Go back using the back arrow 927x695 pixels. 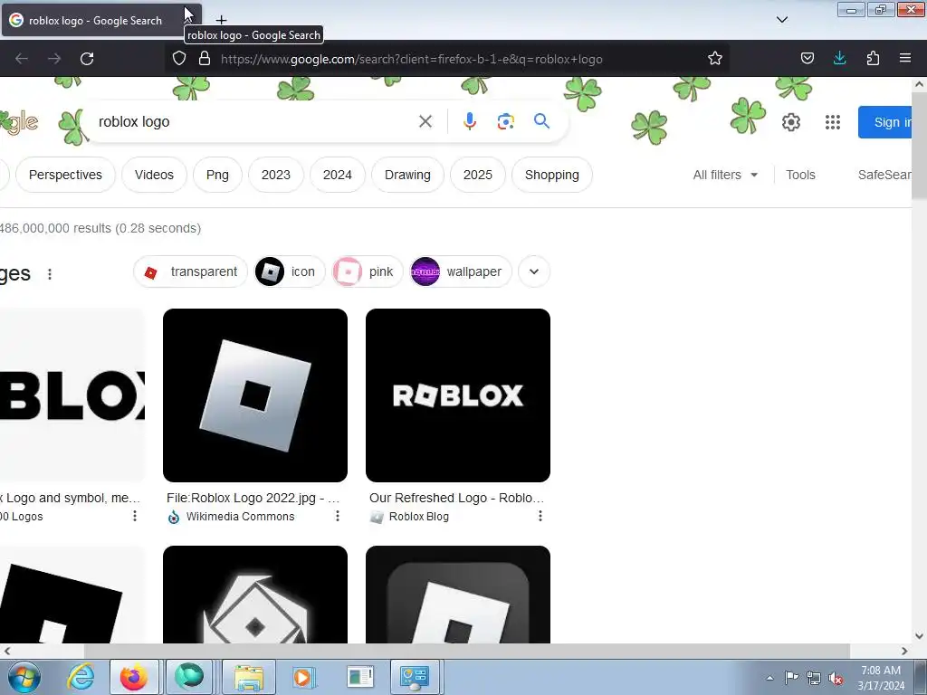point(22,59)
